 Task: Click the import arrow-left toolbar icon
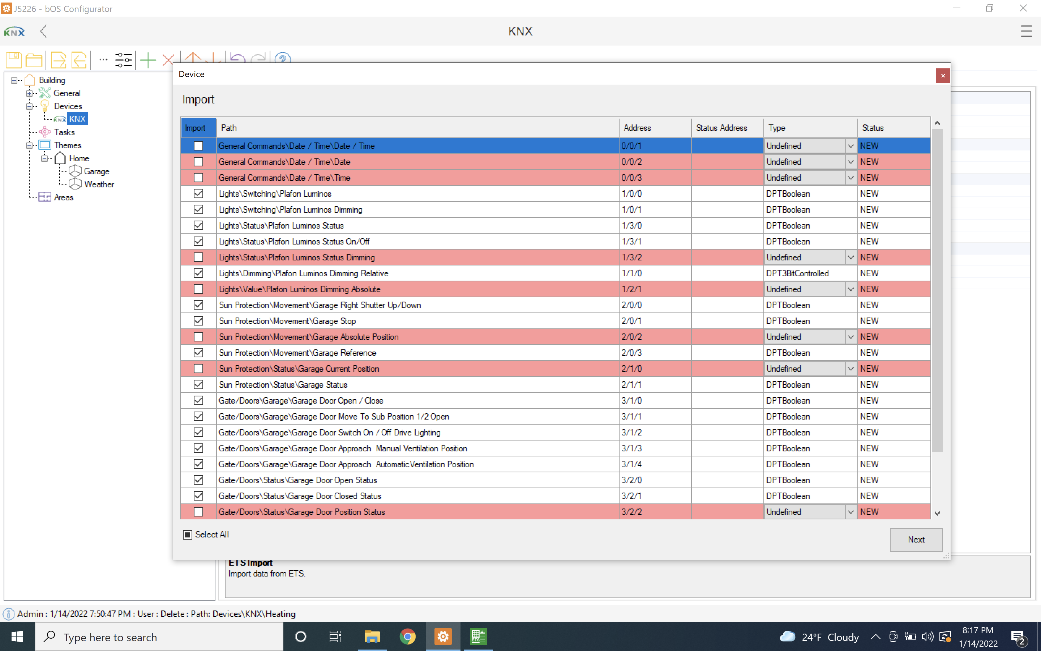point(79,60)
